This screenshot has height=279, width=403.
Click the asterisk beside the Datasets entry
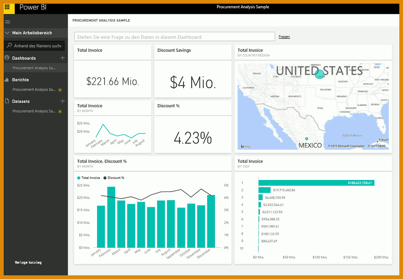point(60,111)
